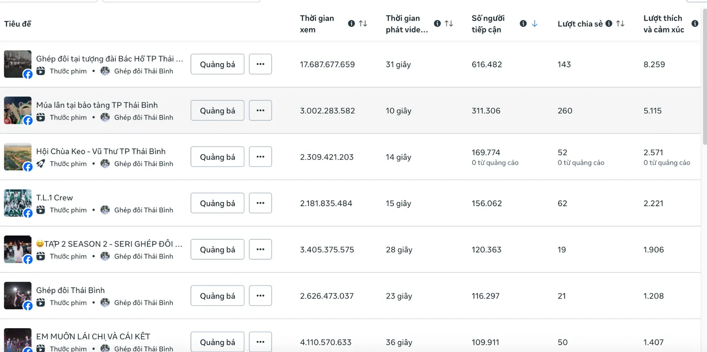Open more options for Múa lân video

click(260, 110)
